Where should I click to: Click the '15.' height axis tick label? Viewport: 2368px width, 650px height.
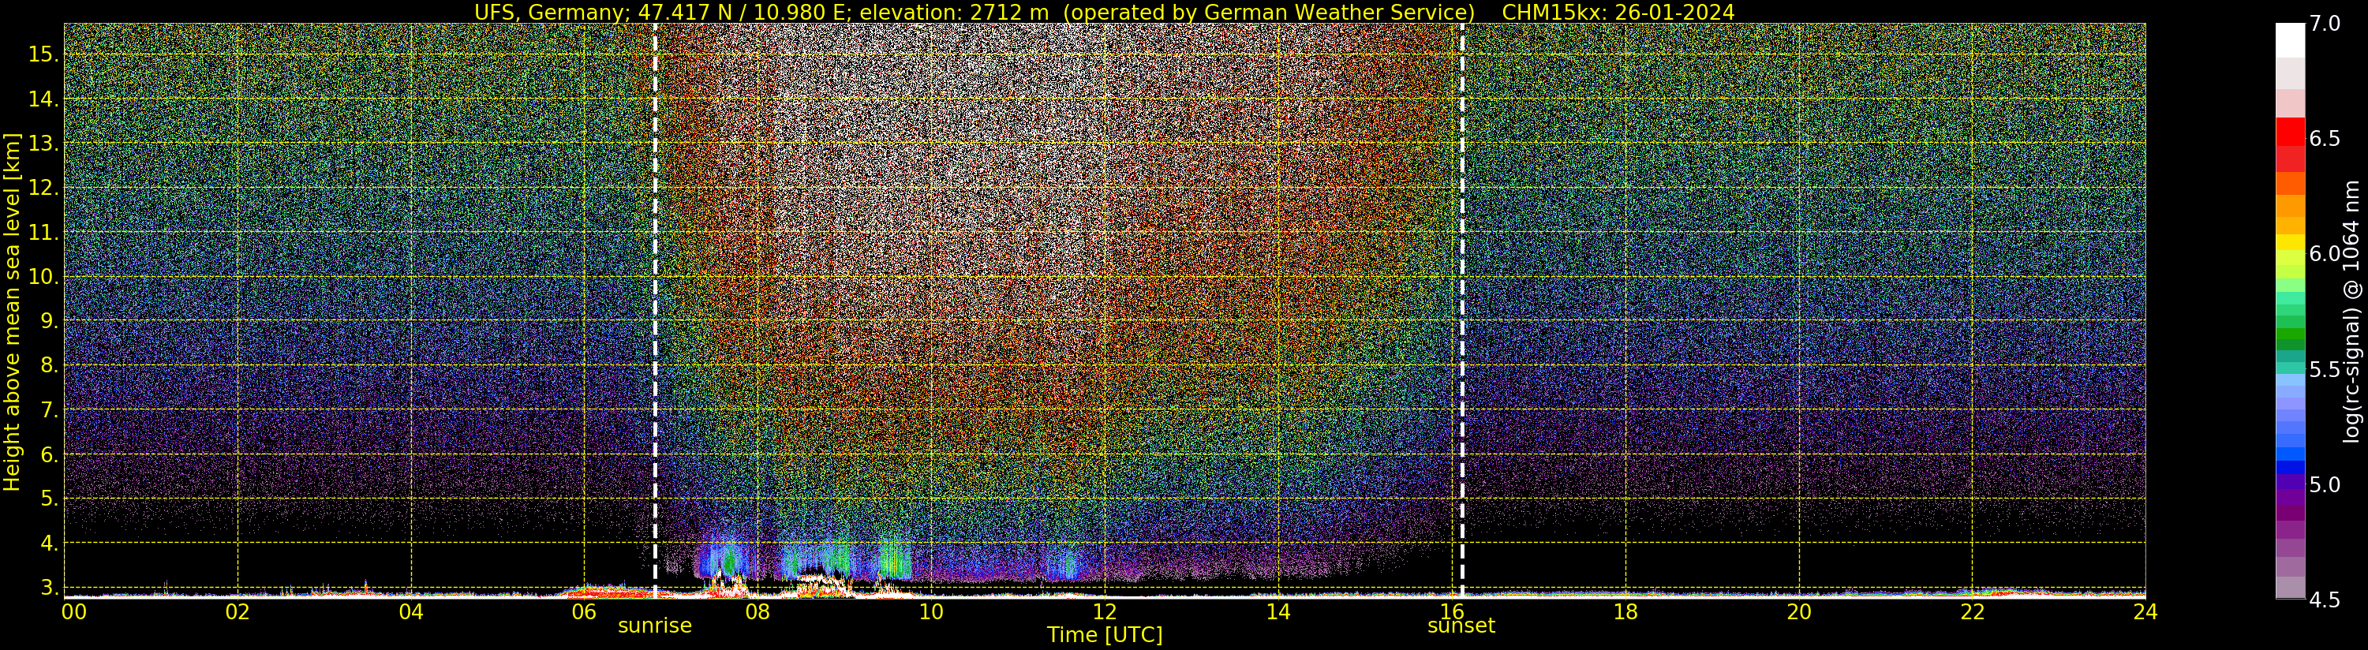[x=43, y=54]
